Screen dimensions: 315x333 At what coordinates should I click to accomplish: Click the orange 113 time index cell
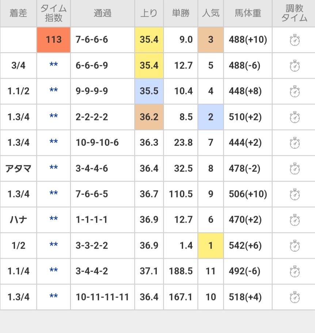coord(54,39)
